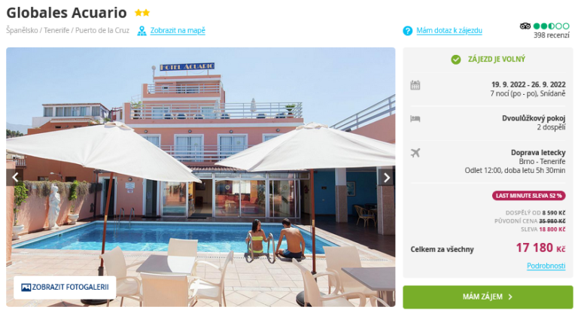The height and width of the screenshot is (313, 578).
Task: Click the question mark help icon
Action: pyautogui.click(x=408, y=31)
